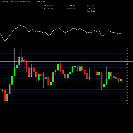
Task: Click the 770 price axis label
Action: (127, 48)
